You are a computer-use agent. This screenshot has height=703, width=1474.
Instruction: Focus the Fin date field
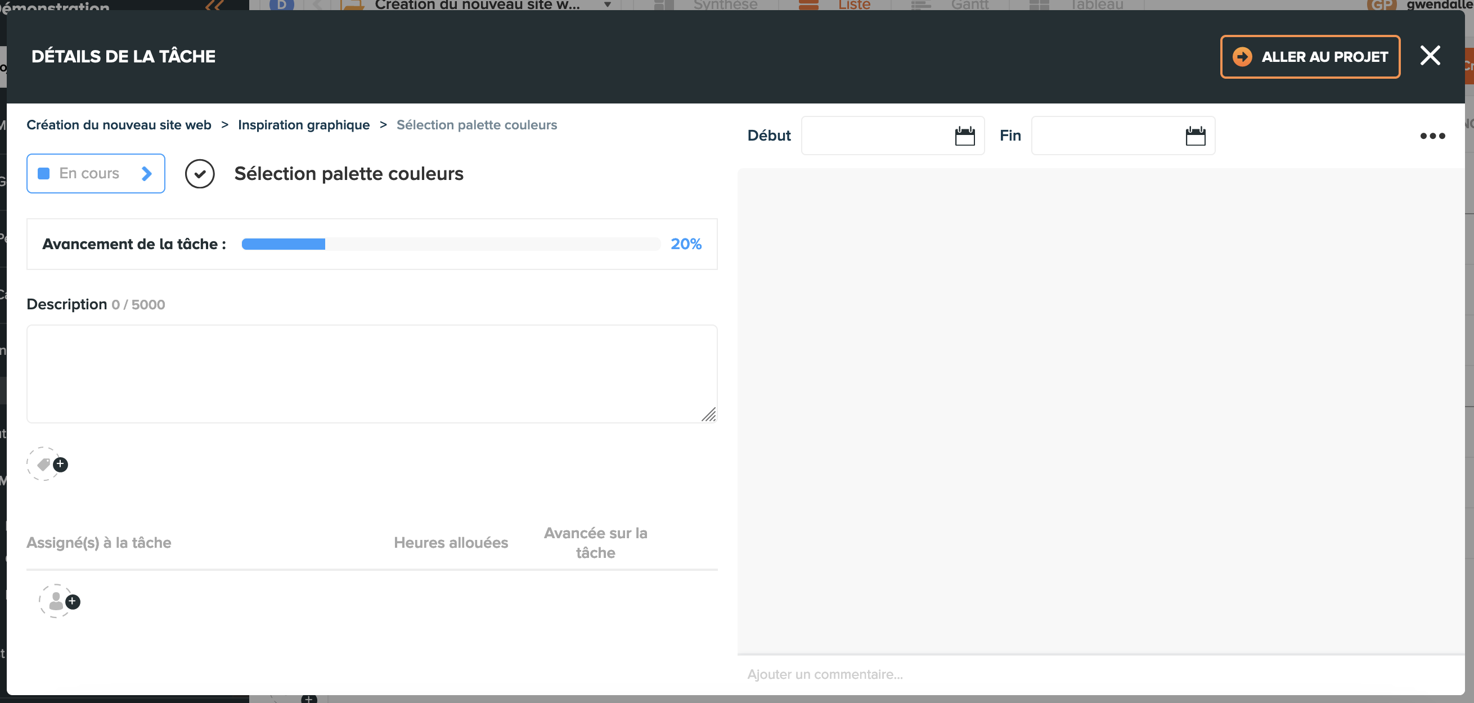pos(1105,136)
